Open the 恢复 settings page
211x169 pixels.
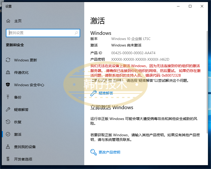(18, 122)
